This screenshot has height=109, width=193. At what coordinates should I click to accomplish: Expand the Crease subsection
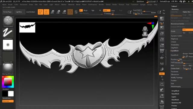tap(173, 42)
